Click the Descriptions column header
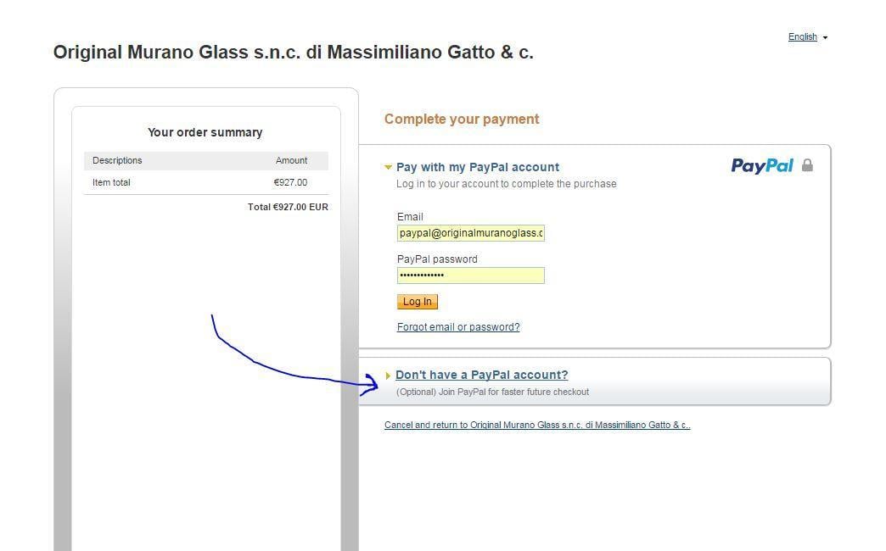 tap(117, 160)
